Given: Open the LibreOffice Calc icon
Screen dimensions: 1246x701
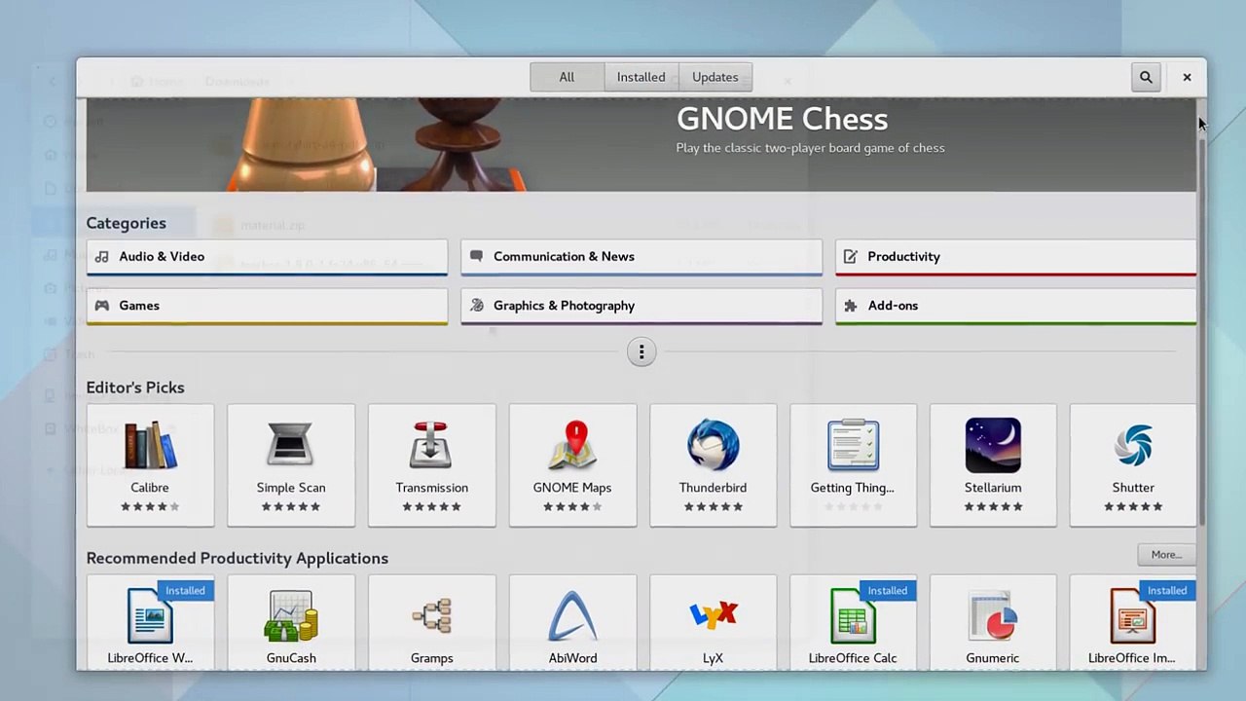Looking at the screenshot, I should (853, 616).
